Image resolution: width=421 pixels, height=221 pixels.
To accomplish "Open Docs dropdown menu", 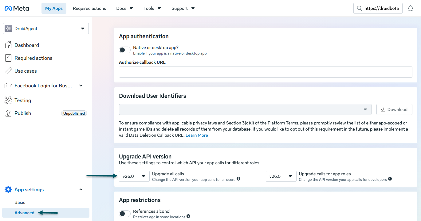I will [x=124, y=8].
